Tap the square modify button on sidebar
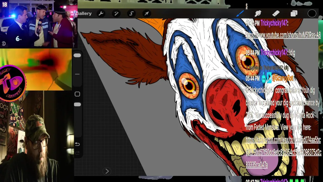The width and height of the screenshot is (323, 182). [77, 94]
